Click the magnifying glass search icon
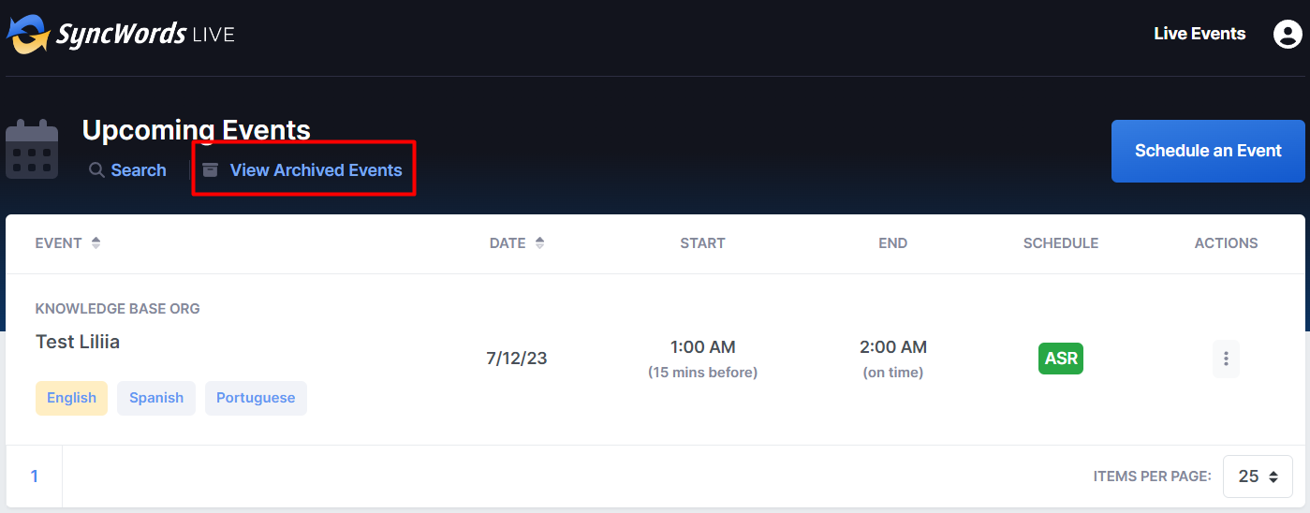1310x513 pixels. pos(96,170)
